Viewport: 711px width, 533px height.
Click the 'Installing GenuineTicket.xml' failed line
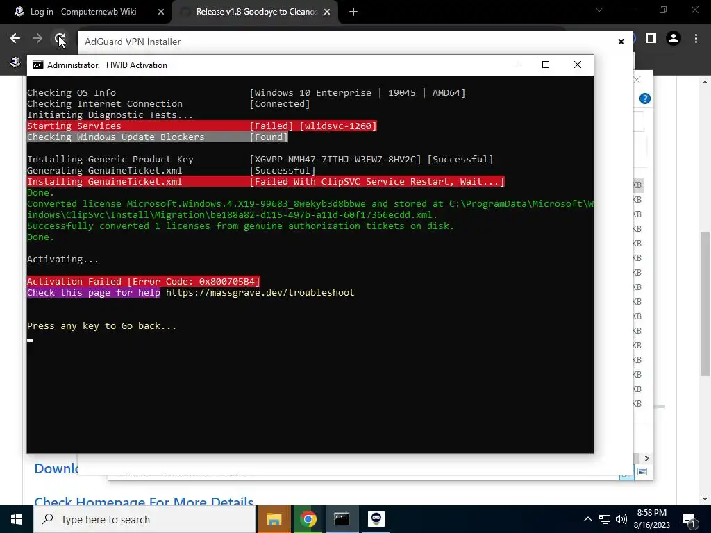266,181
